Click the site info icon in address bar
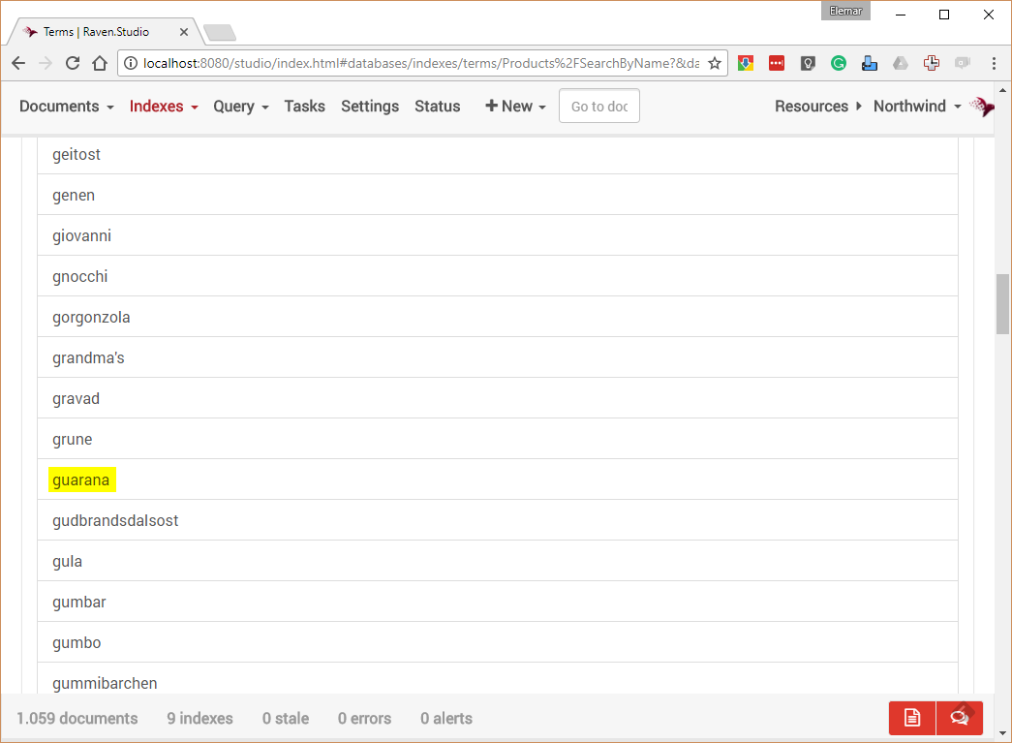The image size is (1012, 743). (131, 63)
